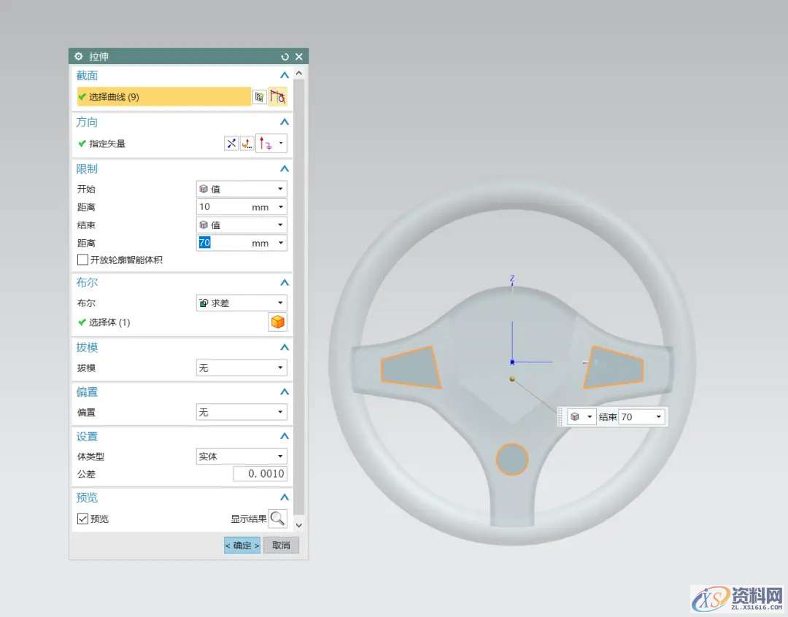Screen dimensions: 788x617
Task: Reset the dialog with the reset arrow icon
Action: pyautogui.click(x=285, y=57)
